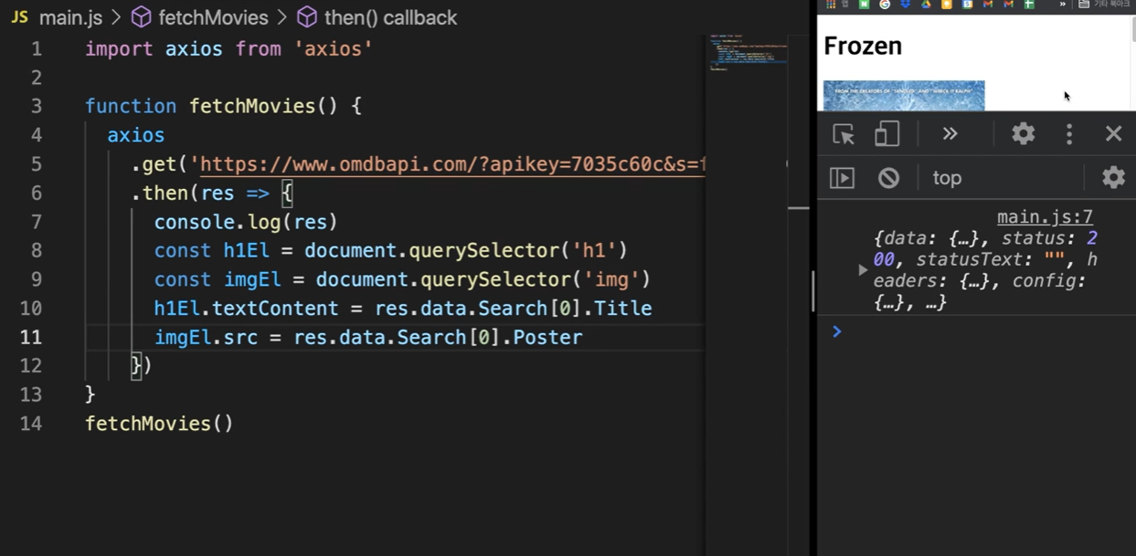
Task: Open the yellow Google Keep bookmark
Action: [x=947, y=5]
